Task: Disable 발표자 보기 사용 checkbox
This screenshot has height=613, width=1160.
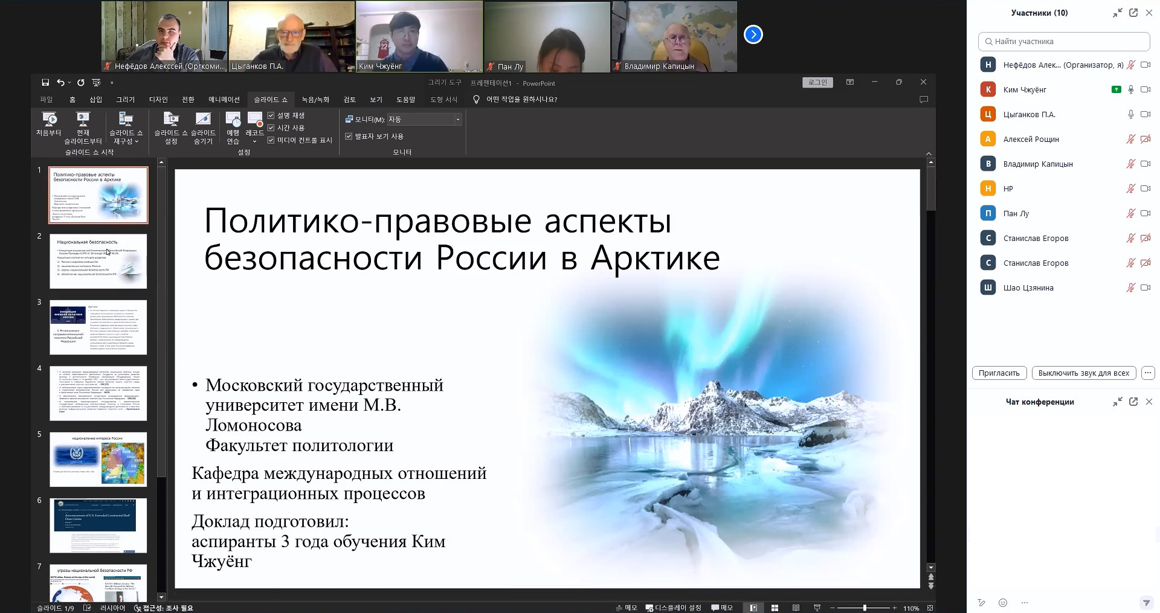Action: [x=349, y=136]
